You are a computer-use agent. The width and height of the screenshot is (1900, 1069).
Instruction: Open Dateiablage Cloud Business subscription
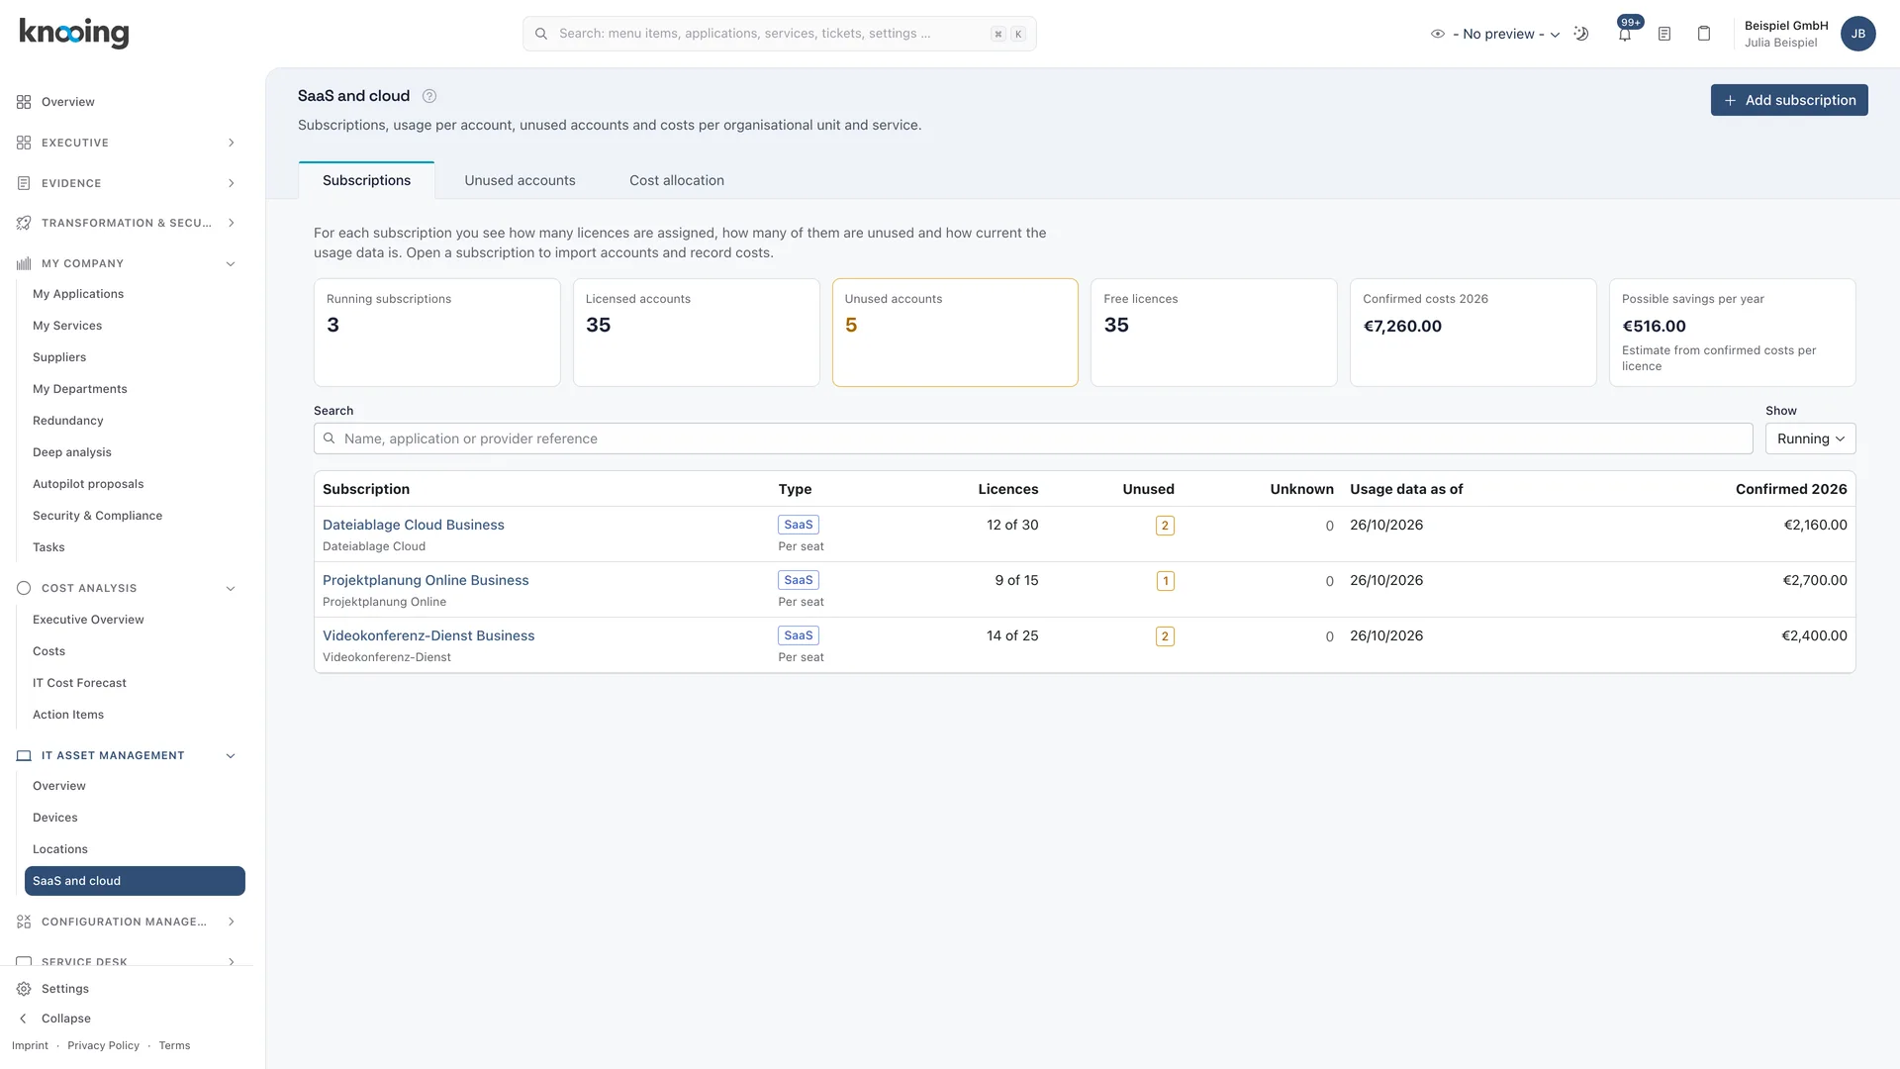(414, 525)
